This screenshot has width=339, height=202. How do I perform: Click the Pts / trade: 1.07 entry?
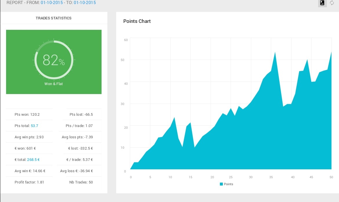(79, 126)
